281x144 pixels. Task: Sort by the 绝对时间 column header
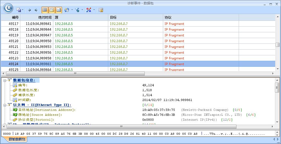(x=44, y=17)
